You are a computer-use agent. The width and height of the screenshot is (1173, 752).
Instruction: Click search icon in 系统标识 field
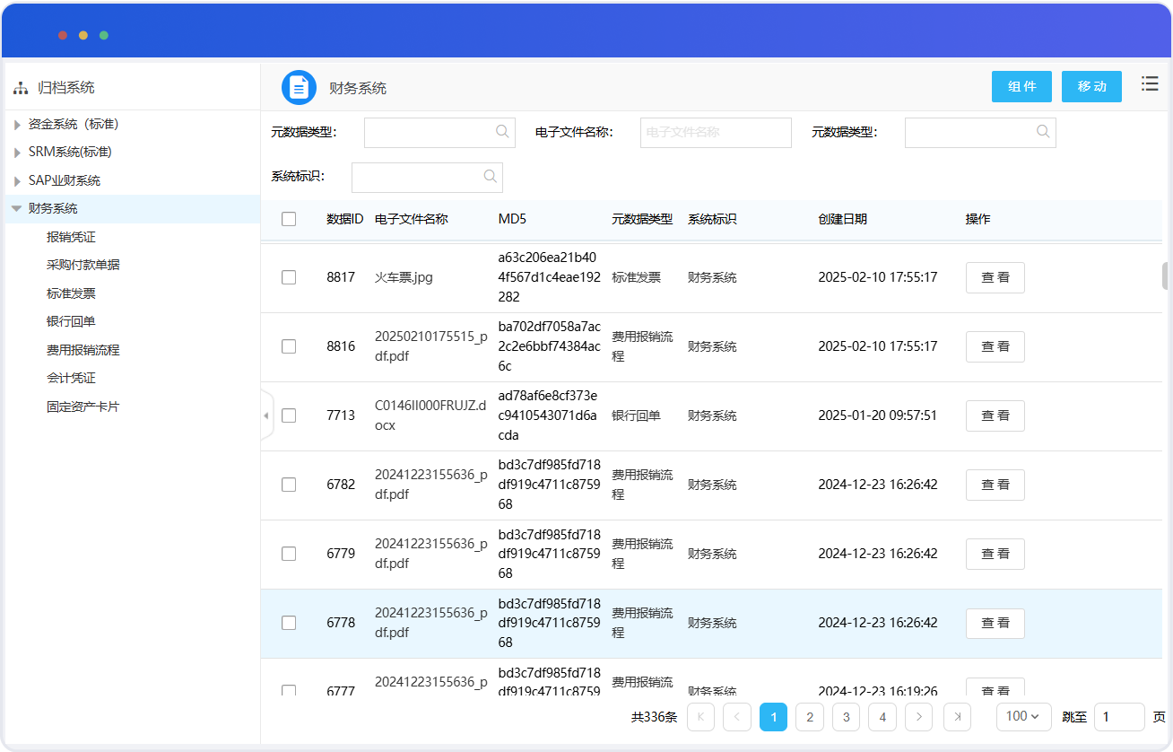pos(490,177)
